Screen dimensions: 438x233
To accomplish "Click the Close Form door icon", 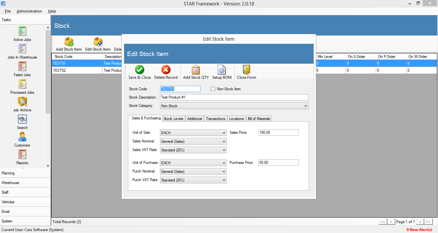I will point(246,70).
